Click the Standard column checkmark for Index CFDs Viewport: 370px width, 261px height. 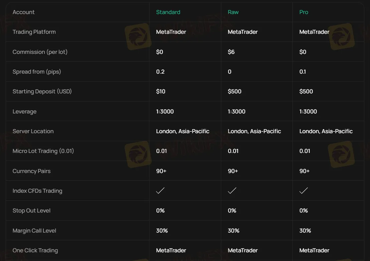(x=160, y=191)
